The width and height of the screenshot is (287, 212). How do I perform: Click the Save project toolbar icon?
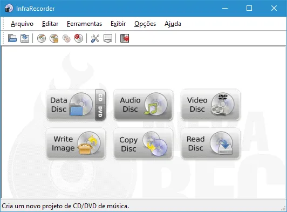click(25, 38)
